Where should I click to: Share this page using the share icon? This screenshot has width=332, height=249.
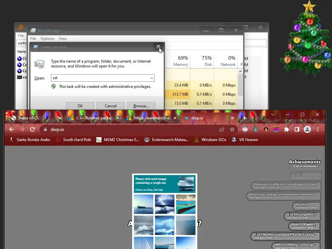222,129
